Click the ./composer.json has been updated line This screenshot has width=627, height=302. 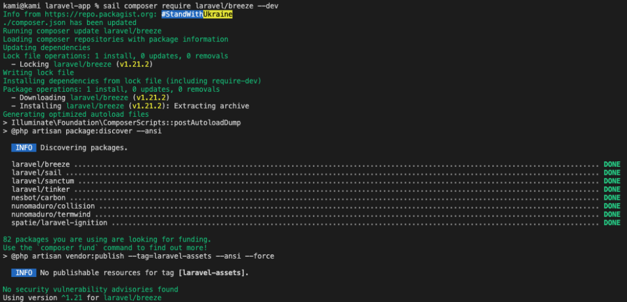pos(69,23)
